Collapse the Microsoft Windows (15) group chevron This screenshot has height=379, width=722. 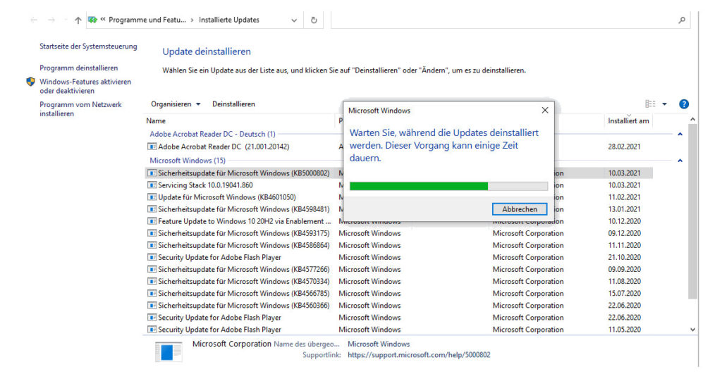click(680, 161)
